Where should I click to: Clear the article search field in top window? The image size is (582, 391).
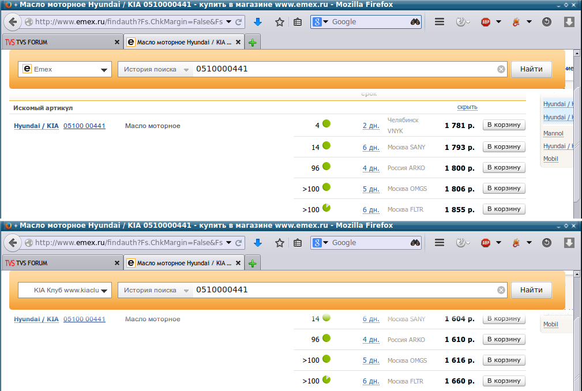(x=501, y=69)
